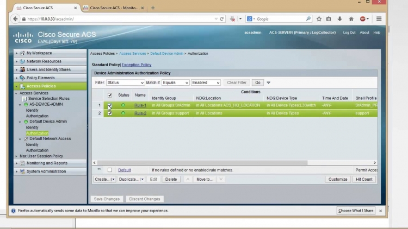Click the browser back arrow button

coord(15,18)
